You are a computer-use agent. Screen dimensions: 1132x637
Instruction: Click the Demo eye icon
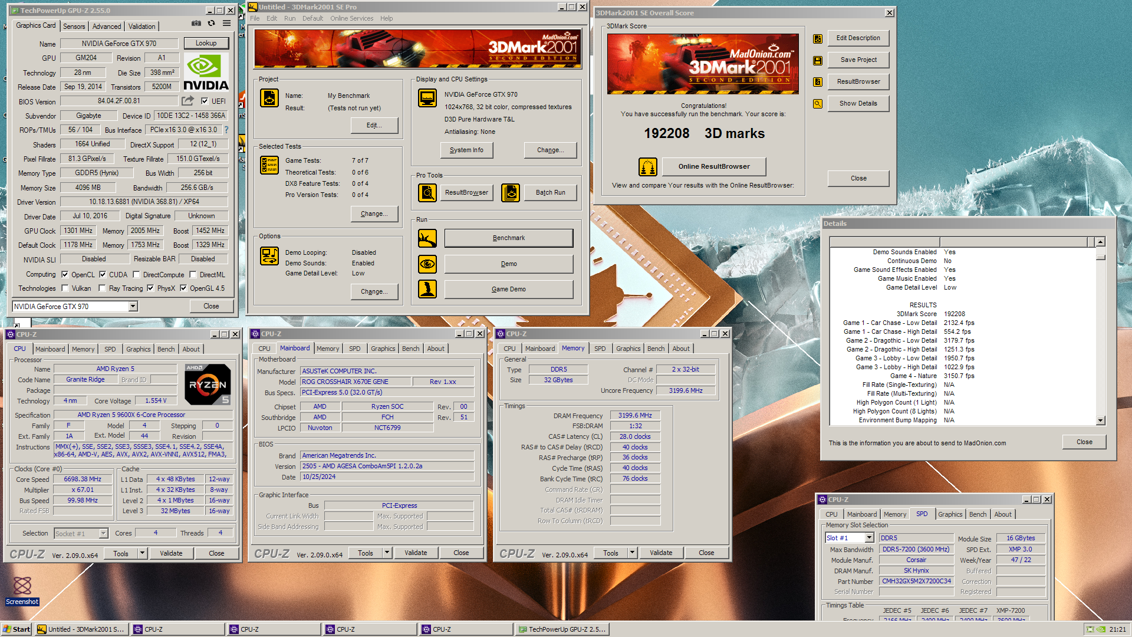pos(427,264)
